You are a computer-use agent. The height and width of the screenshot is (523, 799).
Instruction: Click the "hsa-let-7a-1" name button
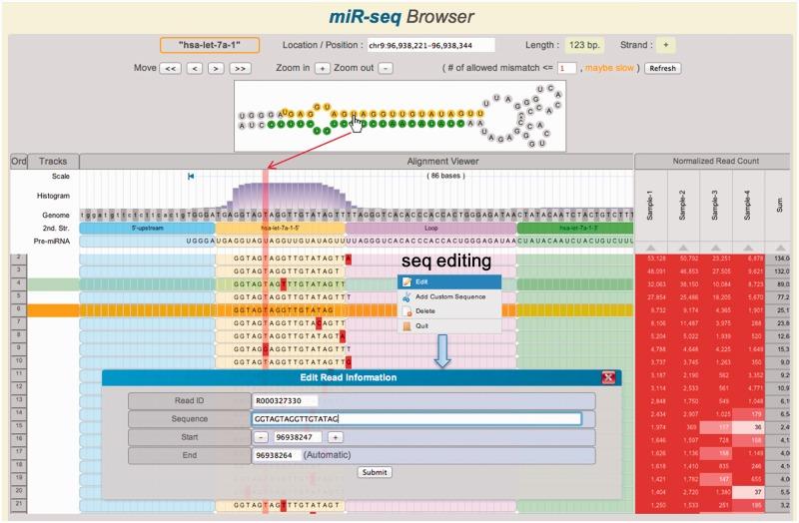[210, 45]
